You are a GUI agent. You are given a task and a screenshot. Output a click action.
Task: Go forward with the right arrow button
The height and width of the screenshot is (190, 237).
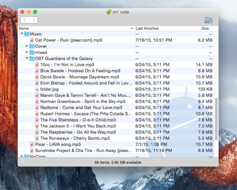pos(34,20)
